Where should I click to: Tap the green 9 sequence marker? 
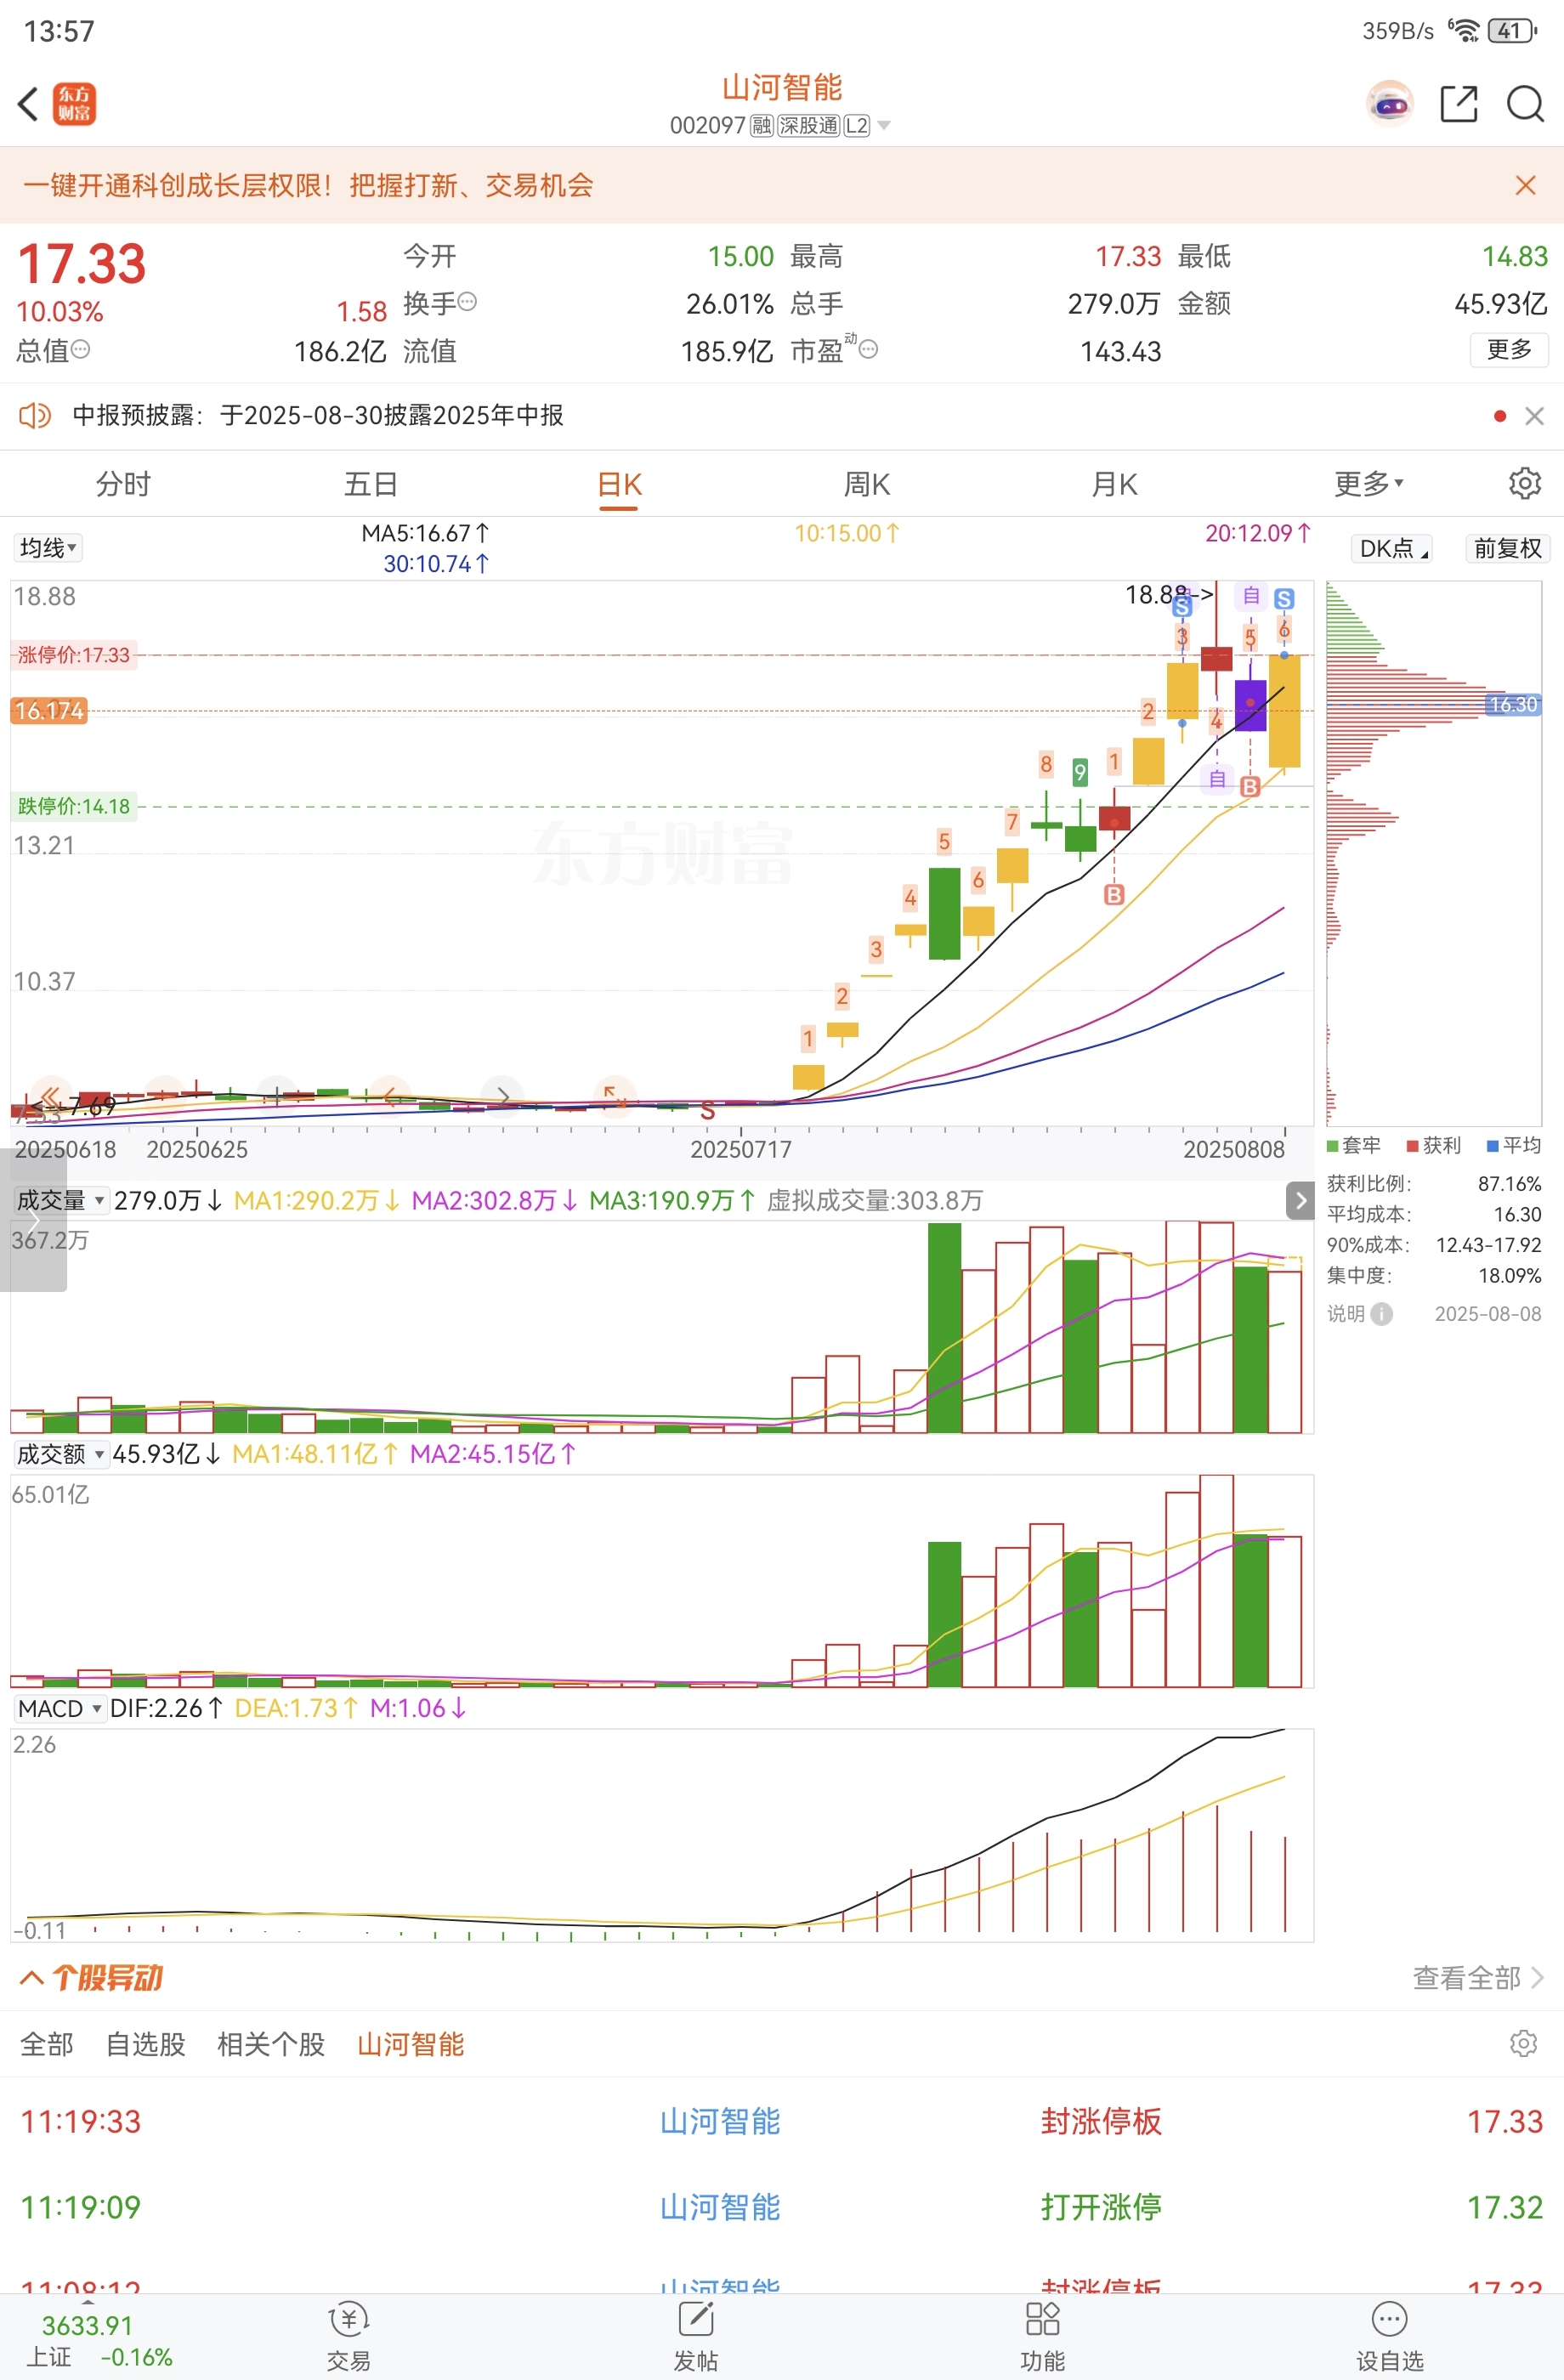(x=1080, y=772)
